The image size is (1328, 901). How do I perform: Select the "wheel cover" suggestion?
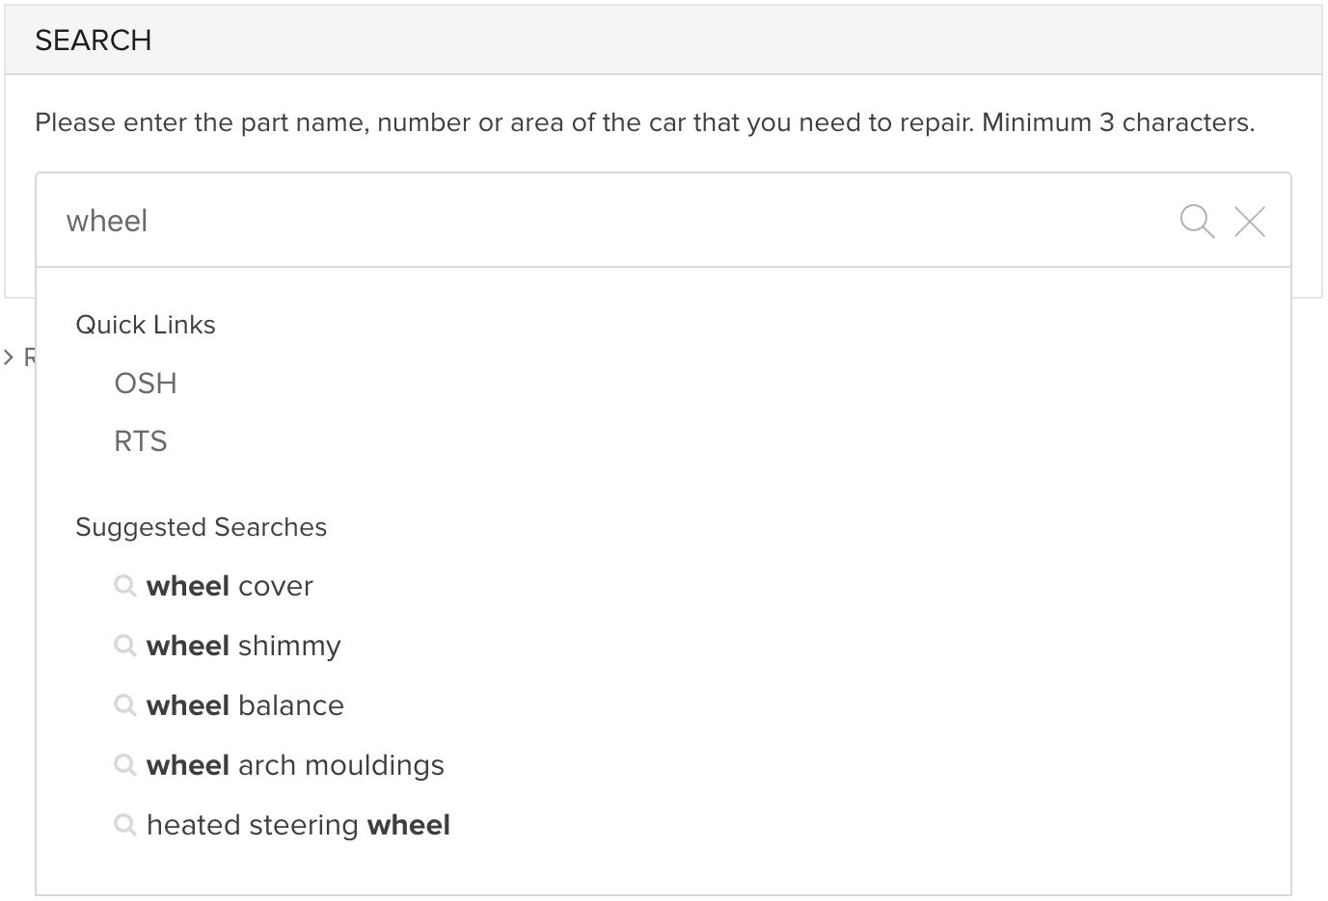[x=230, y=586]
